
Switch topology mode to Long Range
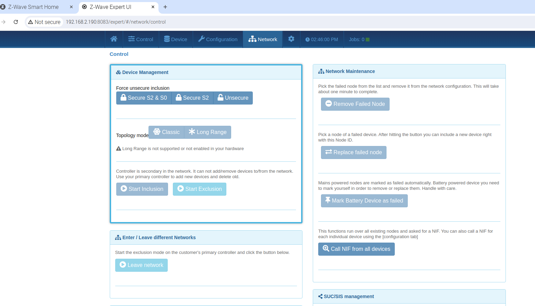(207, 132)
